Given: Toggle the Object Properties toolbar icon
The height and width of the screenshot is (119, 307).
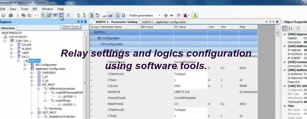Looking at the screenshot, I should coord(49,15).
